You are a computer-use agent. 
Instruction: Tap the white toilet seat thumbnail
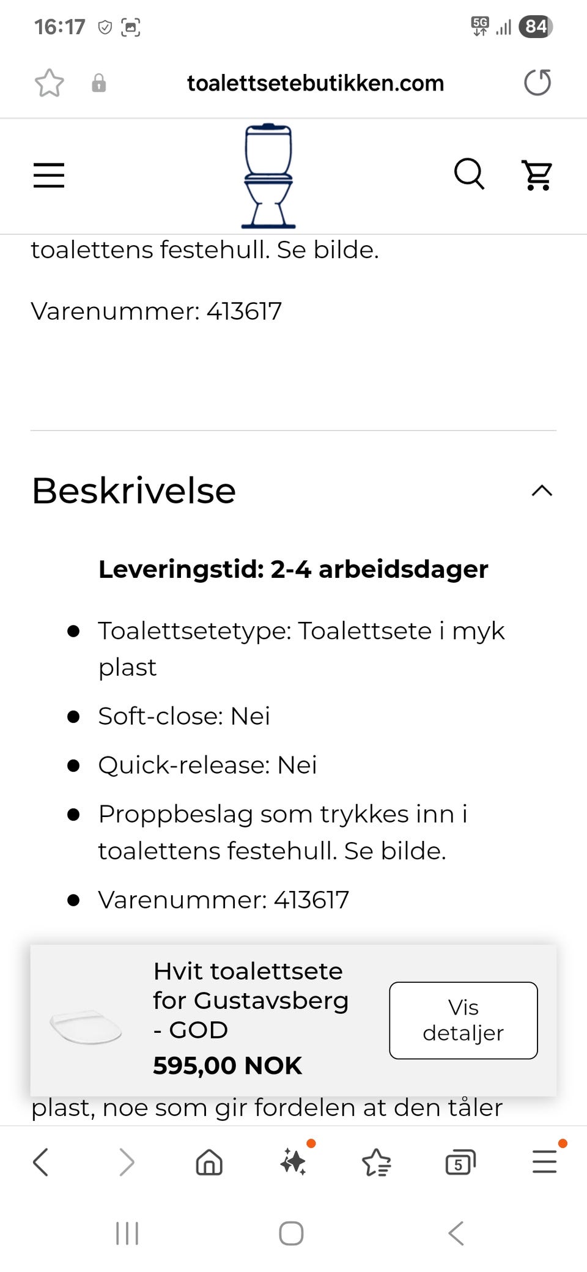(x=86, y=1027)
